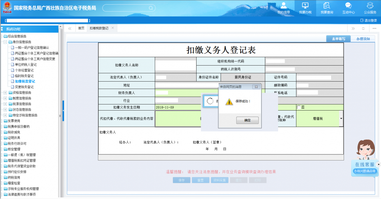This screenshot has height=199, width=381.
Task: Click the search magnifier in top bar
Action: [151, 8]
